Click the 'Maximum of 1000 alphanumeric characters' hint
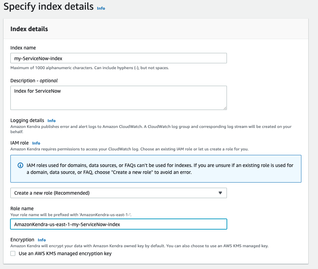 pos(89,68)
